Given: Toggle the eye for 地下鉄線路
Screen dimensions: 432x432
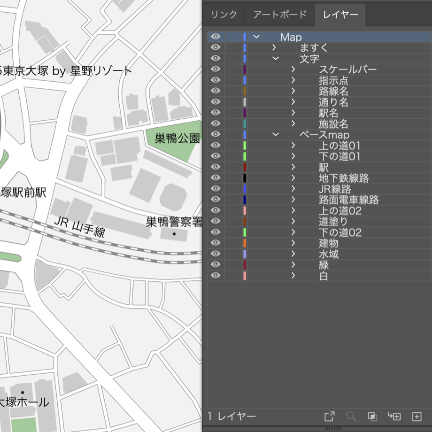Looking at the screenshot, I should [x=216, y=177].
